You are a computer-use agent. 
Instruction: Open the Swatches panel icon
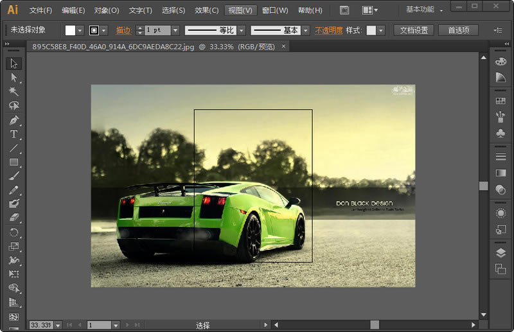click(501, 101)
